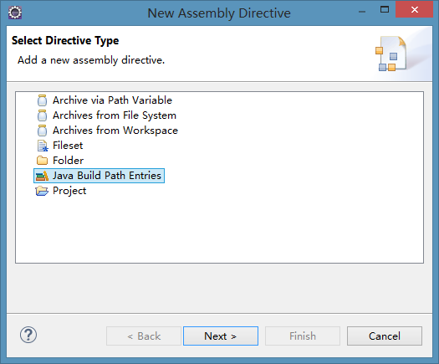Click the books icon for Java Build Path Entries
The image size is (439, 364).
coord(42,176)
